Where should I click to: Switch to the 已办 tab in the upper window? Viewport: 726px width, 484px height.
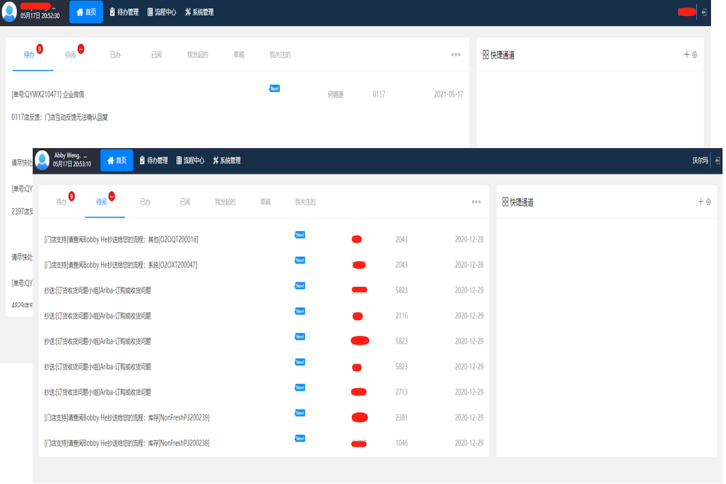115,54
